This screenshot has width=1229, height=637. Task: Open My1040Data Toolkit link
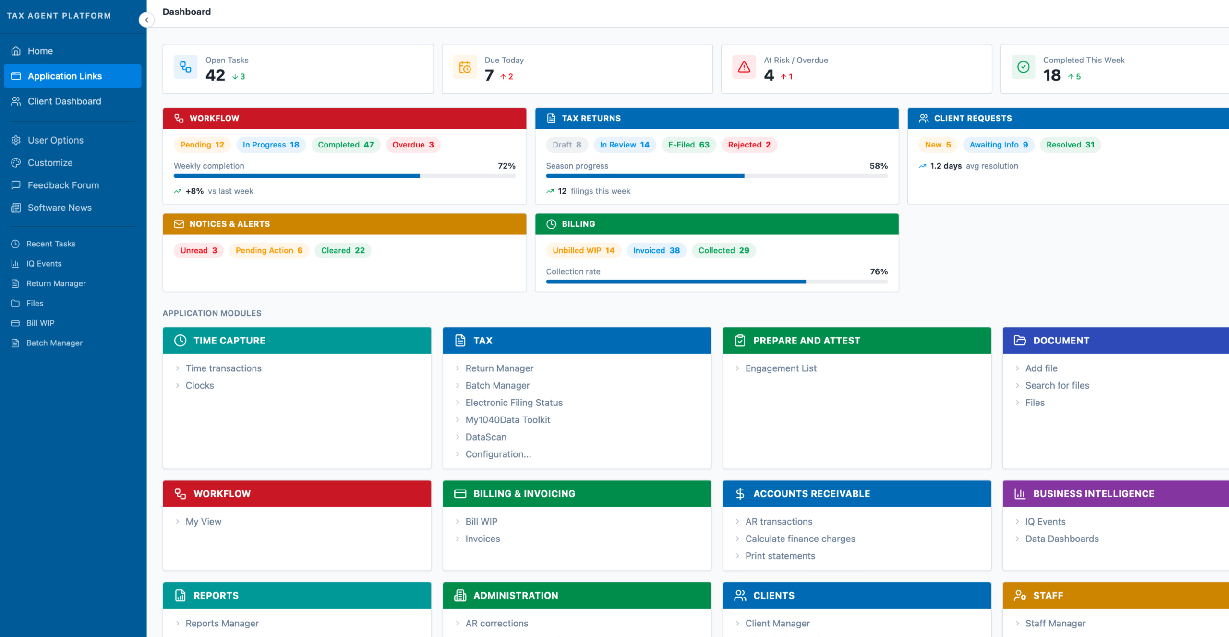click(x=507, y=420)
